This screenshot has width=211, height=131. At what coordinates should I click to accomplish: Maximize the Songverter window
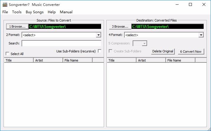tap(190, 5)
